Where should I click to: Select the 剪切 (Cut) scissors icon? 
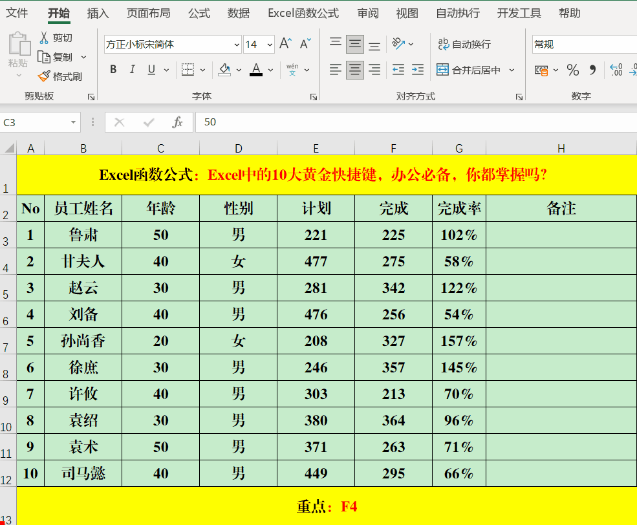[x=43, y=37]
